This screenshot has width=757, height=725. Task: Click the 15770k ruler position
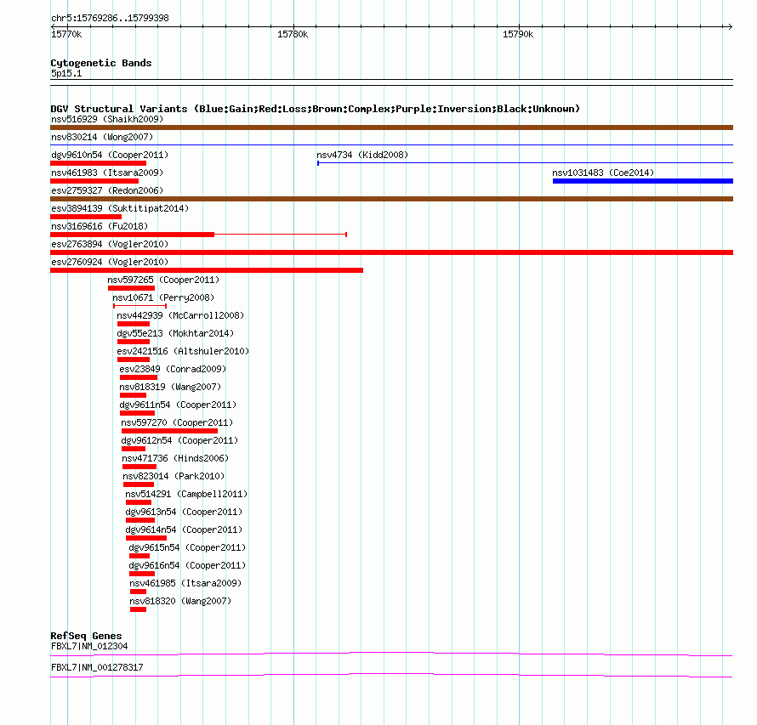tap(66, 34)
